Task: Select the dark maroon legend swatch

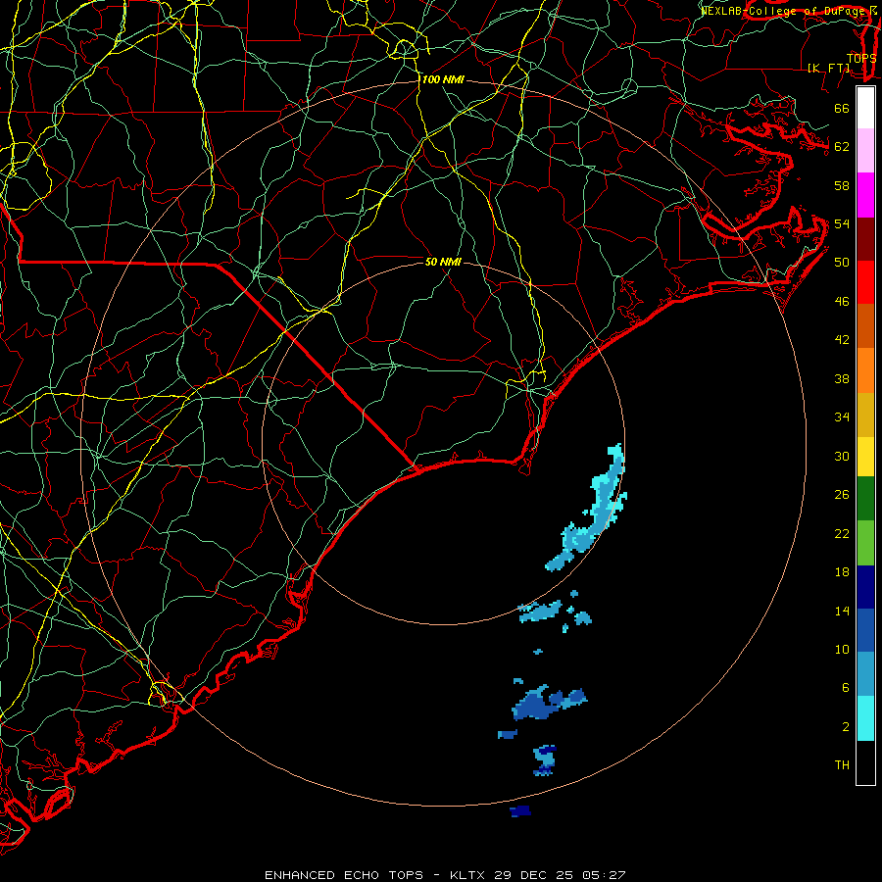Action: tap(865, 239)
